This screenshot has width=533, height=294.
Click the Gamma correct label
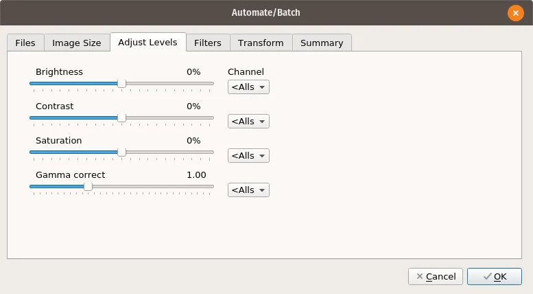point(71,175)
